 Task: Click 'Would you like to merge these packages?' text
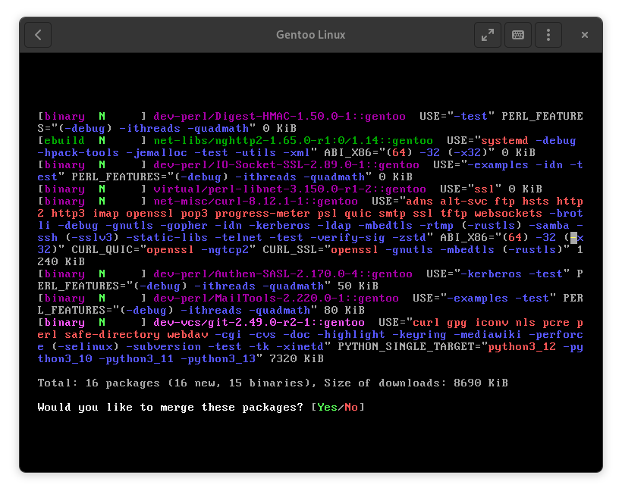point(170,407)
